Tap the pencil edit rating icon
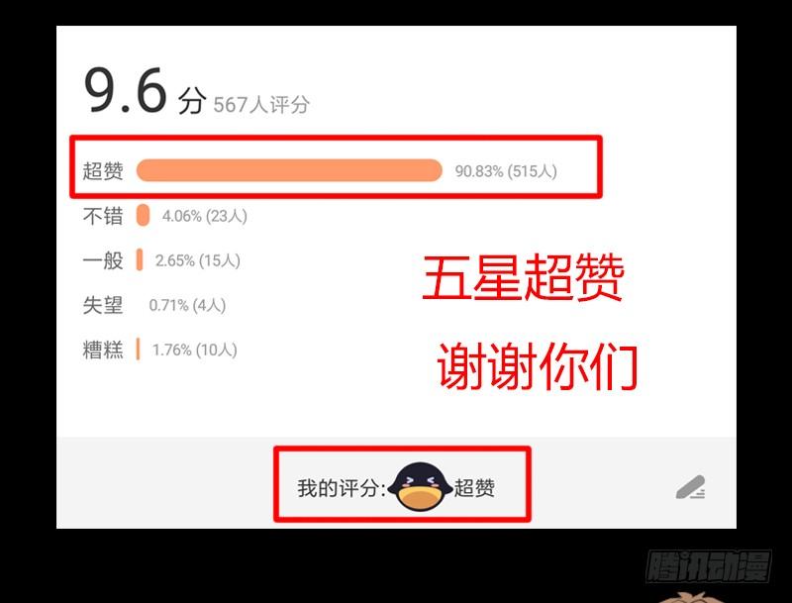This screenshot has height=603, width=792. tap(691, 487)
